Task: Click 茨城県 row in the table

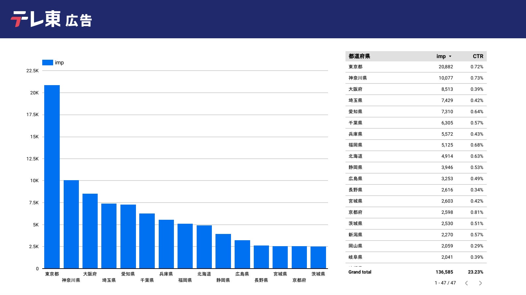Action: pos(416,223)
